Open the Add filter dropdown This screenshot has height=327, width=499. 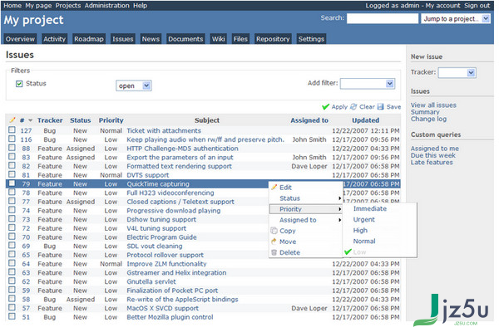click(x=368, y=84)
